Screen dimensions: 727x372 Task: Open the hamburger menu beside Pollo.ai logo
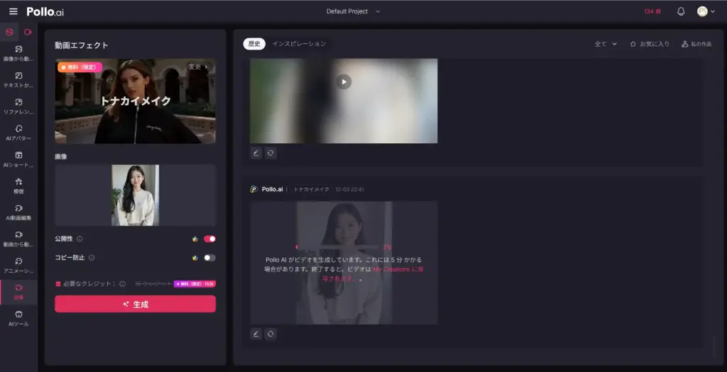(13, 11)
